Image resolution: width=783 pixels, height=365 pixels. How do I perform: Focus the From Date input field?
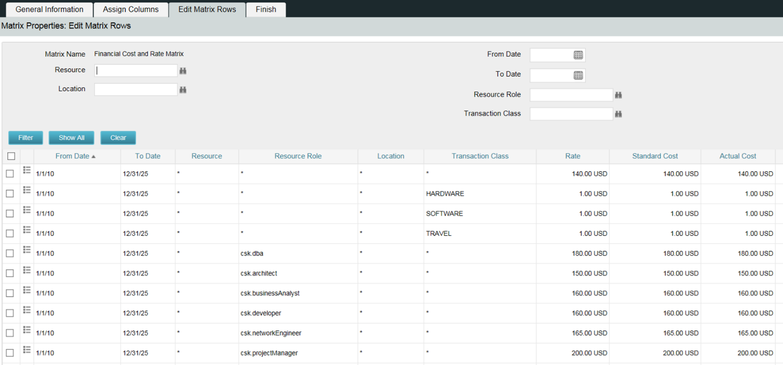pyautogui.click(x=558, y=55)
